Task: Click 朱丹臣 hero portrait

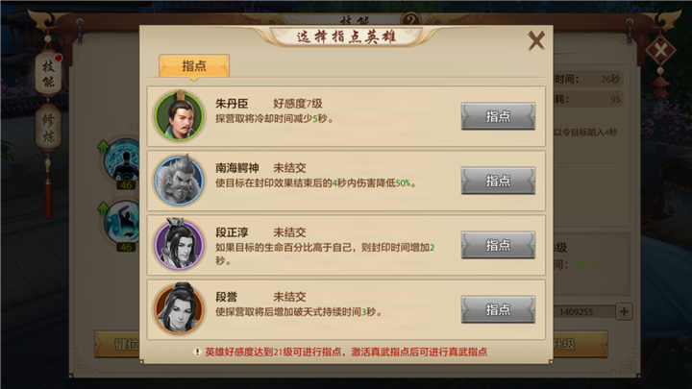Action: [179, 116]
